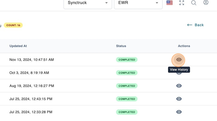Go back using the Back link
This screenshot has height=121, width=217.
click(195, 25)
